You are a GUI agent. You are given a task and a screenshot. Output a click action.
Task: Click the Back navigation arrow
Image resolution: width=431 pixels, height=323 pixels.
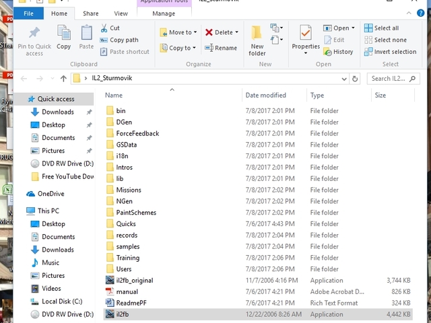point(24,79)
